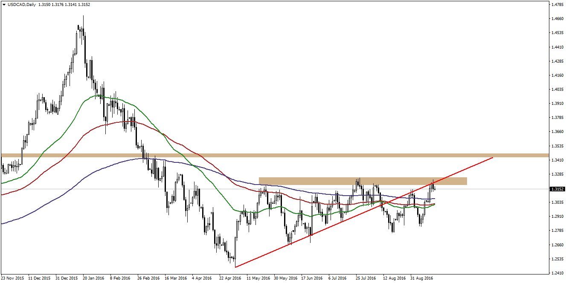
Task: Click date label 8 Feb 2016
Action: pos(120,278)
